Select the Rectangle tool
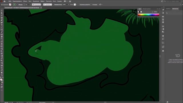The image size is (183, 103). tap(2, 30)
